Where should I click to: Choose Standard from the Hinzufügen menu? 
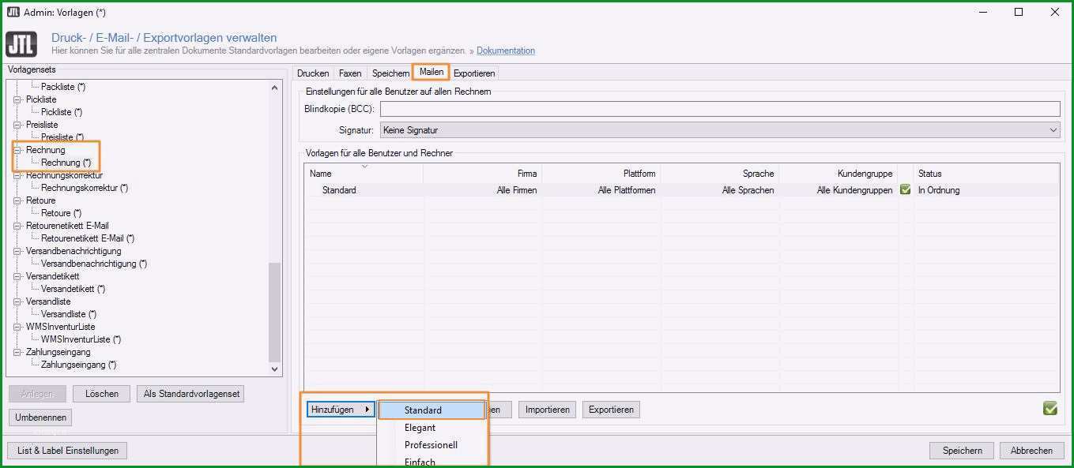431,410
